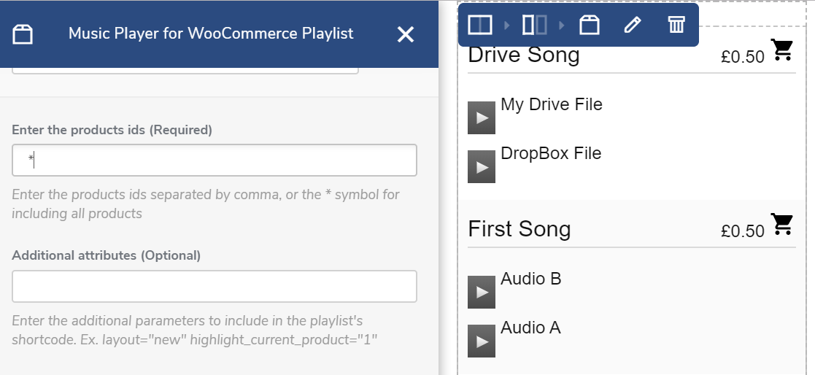Click the My Drive File track name
This screenshot has width=815, height=375.
[552, 104]
